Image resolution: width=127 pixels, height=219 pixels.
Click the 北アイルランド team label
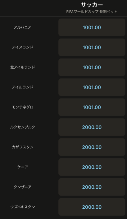(23, 67)
